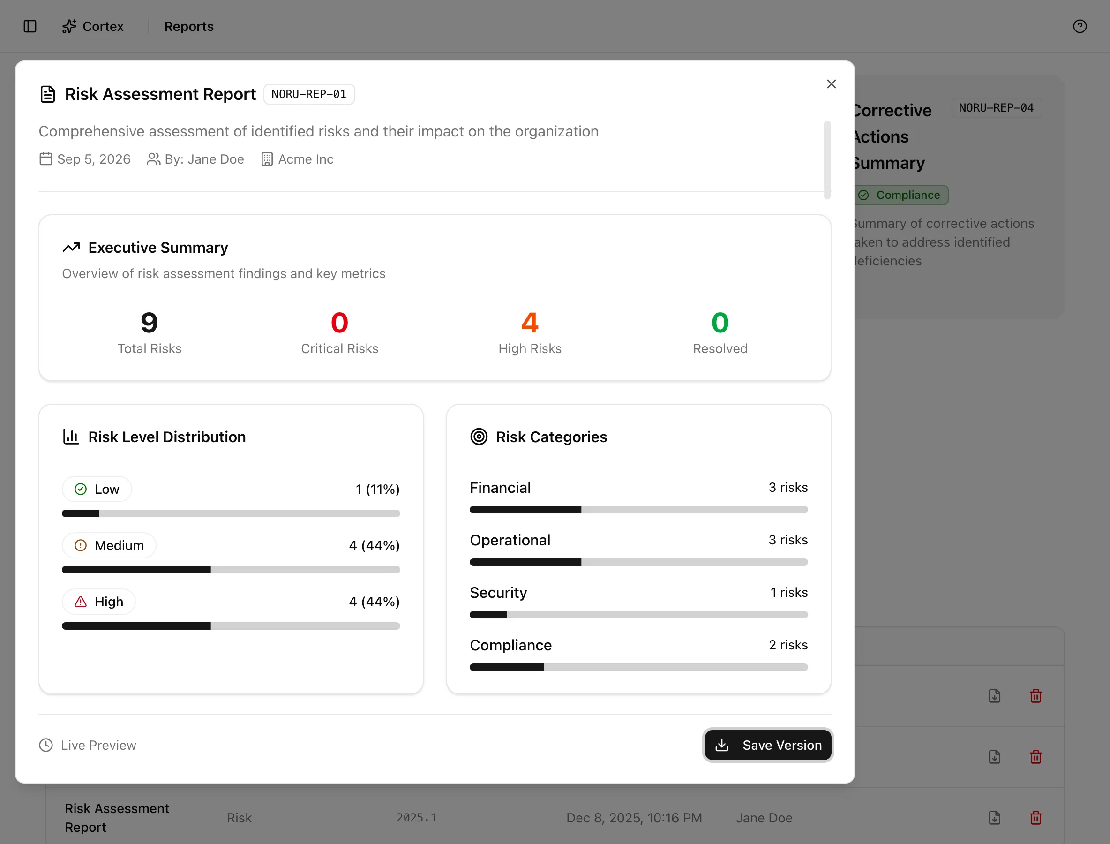Viewport: 1110px width, 844px height.
Task: Click the Medium risk progress bar
Action: pos(231,570)
